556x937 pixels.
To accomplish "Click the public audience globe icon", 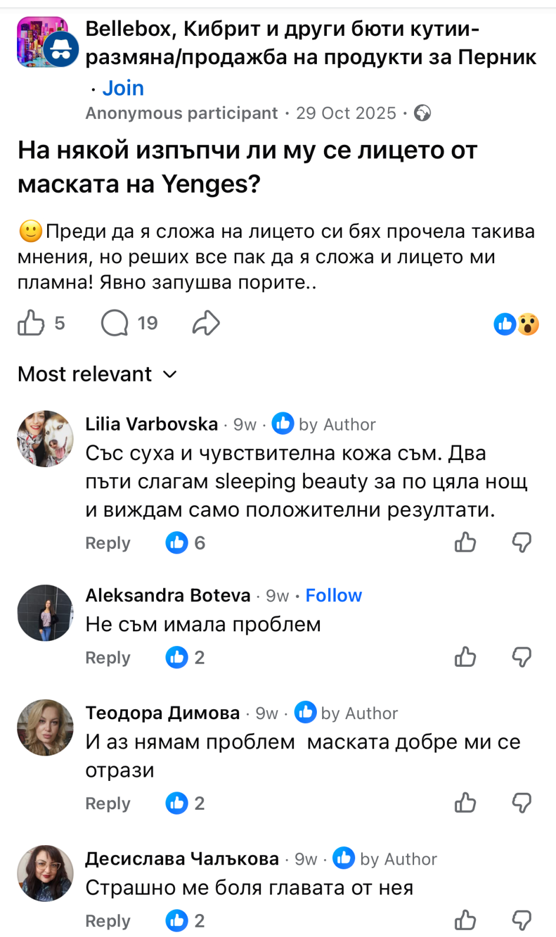I will (422, 113).
